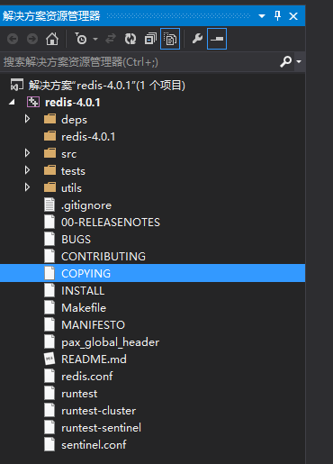The image size is (333, 464).
Task: Click the utils folder icon
Action: point(49,187)
